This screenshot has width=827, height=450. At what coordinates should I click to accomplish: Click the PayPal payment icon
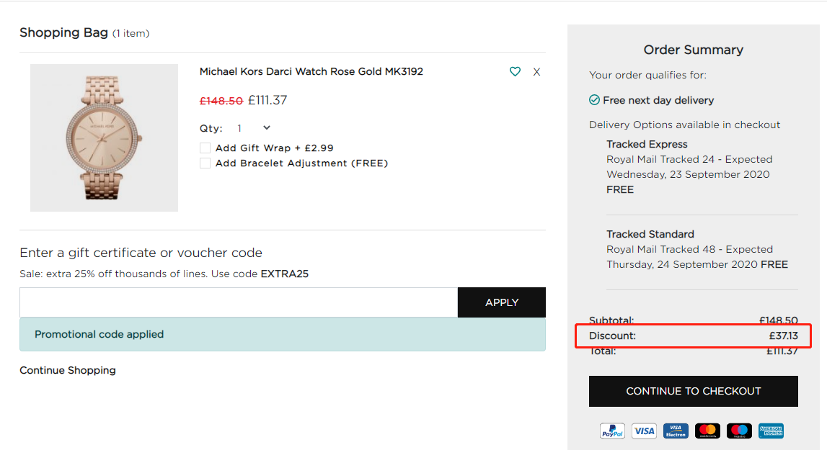tap(612, 431)
